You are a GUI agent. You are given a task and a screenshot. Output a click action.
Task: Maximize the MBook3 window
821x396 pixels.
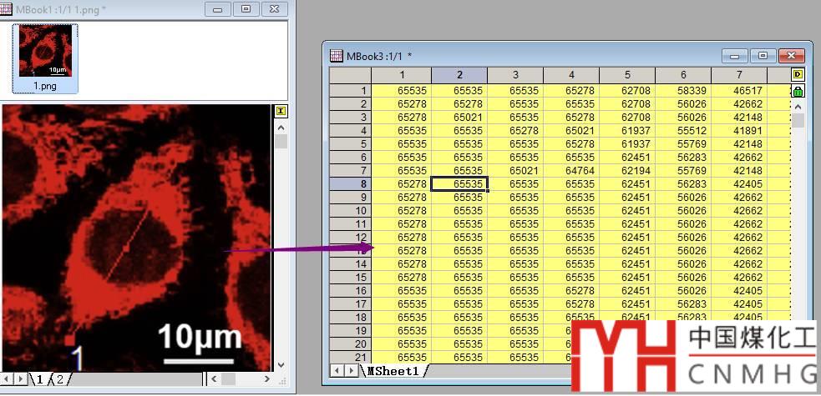point(762,56)
